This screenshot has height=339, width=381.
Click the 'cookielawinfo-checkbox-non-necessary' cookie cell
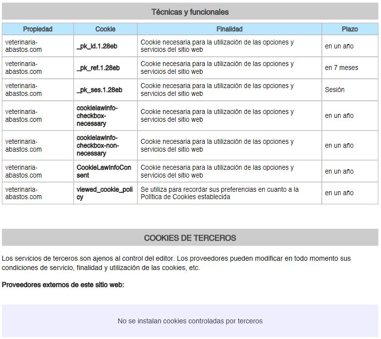(105, 145)
